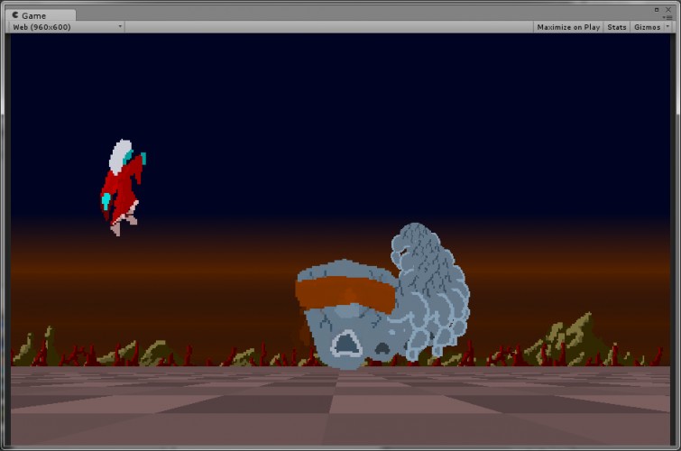
Task: Click the olive rocks at left horizon
Action: tap(32, 347)
